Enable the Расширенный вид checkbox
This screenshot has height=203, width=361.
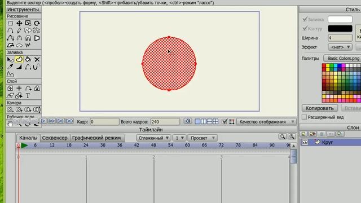coord(305,117)
